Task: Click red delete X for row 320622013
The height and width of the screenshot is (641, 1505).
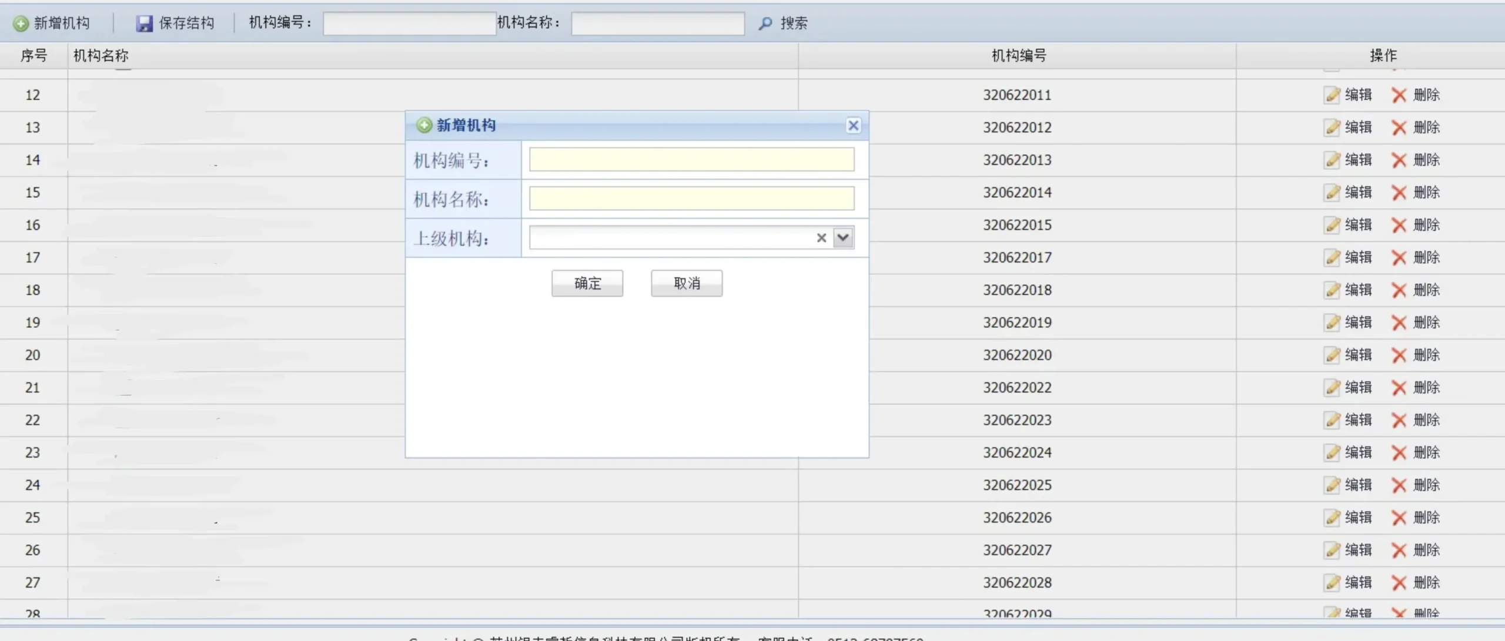Action: tap(1399, 160)
